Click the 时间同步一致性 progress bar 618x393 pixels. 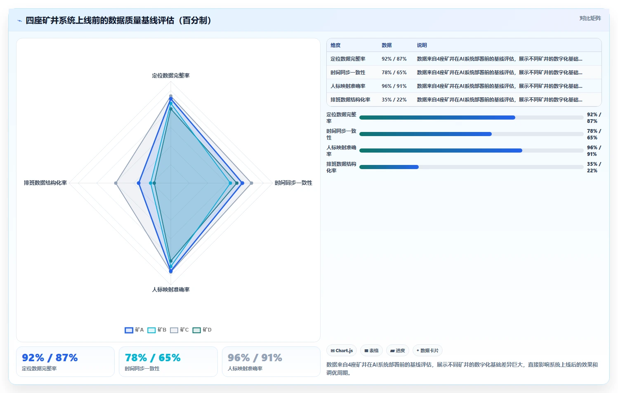pyautogui.click(x=471, y=134)
